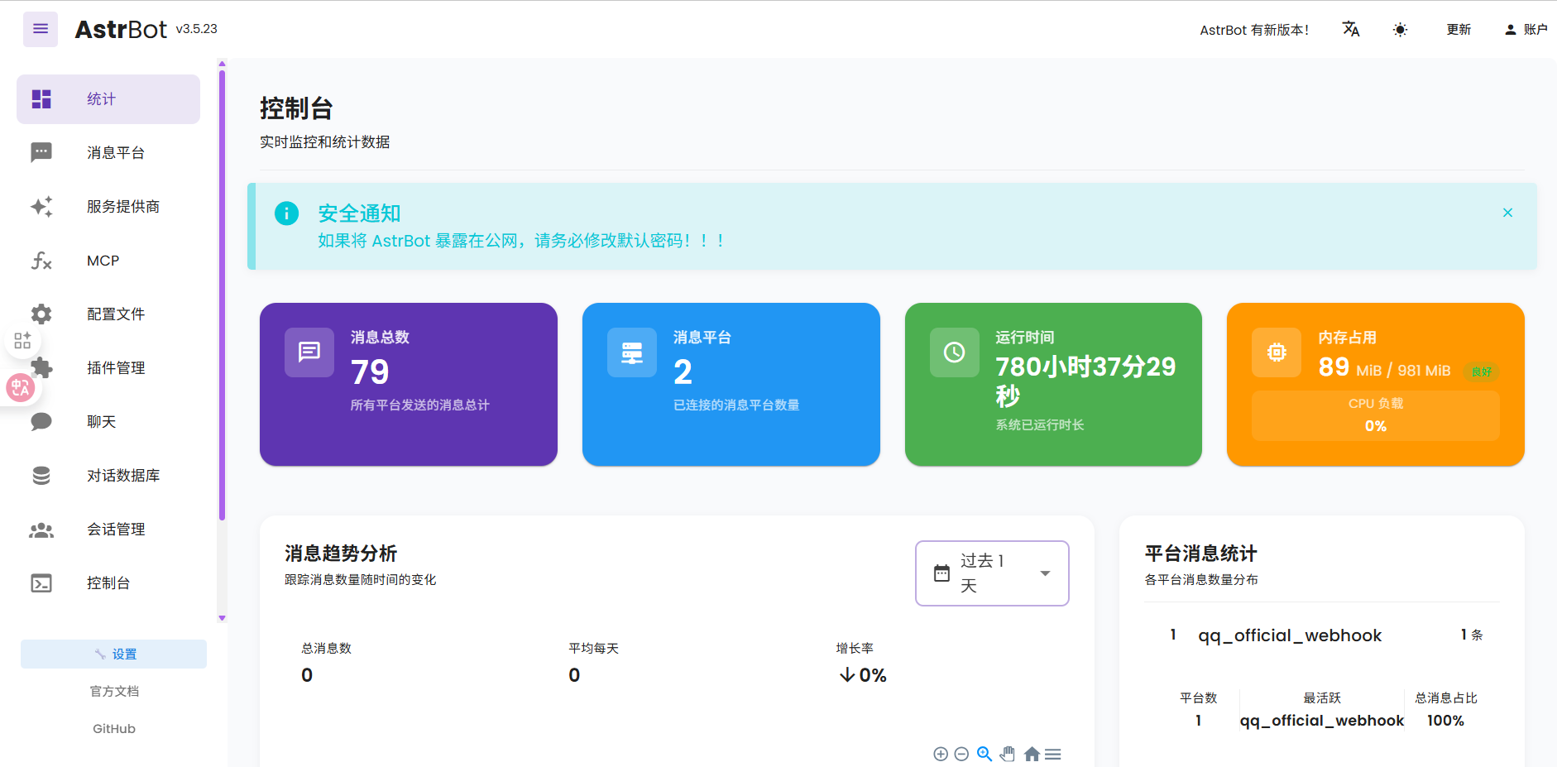Open the GitHub link in sidebar

[114, 729]
